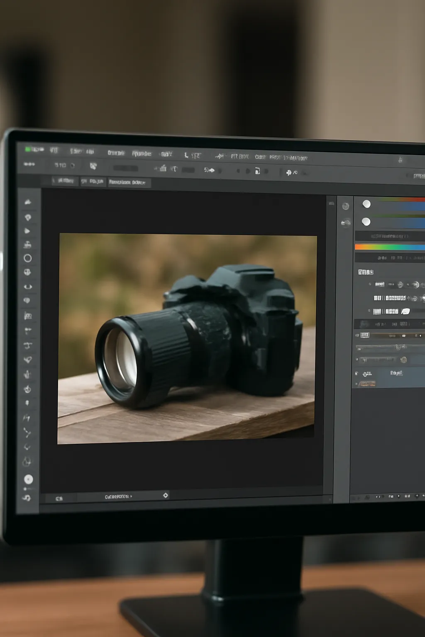The width and height of the screenshot is (425, 637).
Task: Select the ellipse tool in left toolbar
Action: pos(28,258)
